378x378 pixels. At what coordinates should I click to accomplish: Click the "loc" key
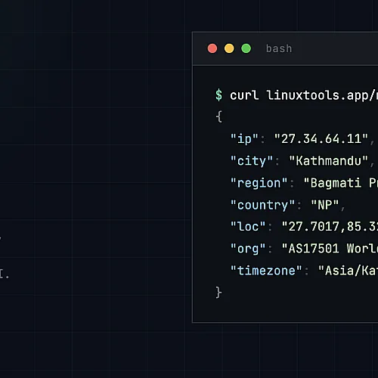[x=248, y=226]
